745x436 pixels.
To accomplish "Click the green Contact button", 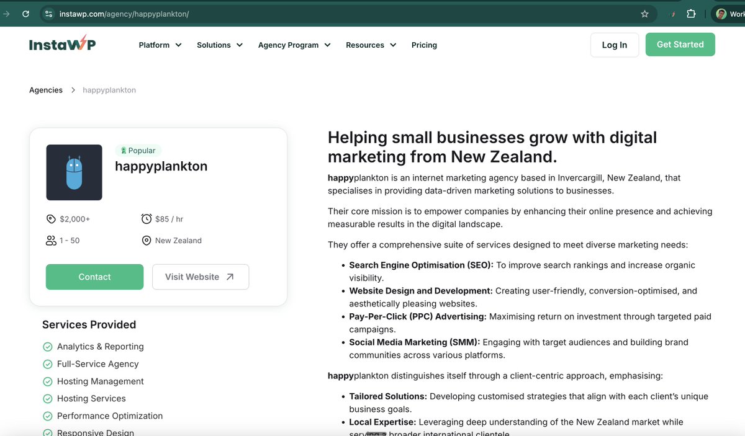I will [94, 277].
